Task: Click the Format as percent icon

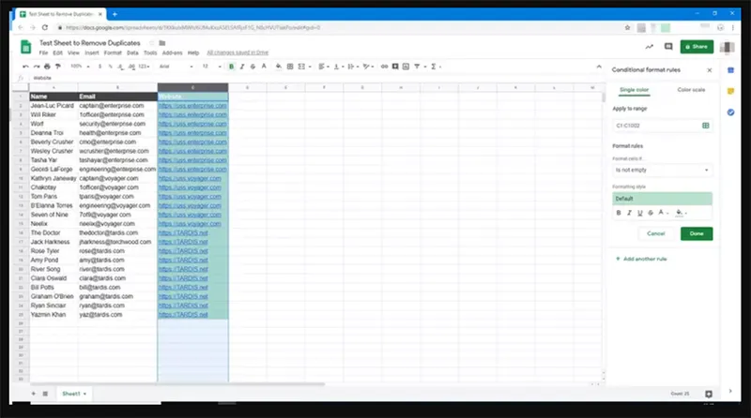Action: click(110, 67)
